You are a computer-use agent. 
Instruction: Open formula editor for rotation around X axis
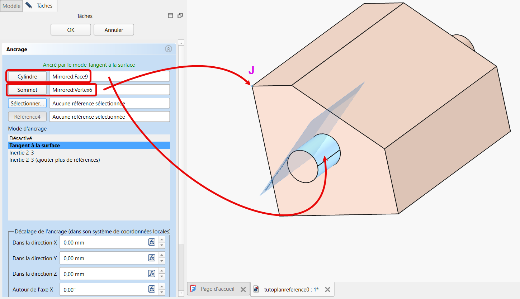152,289
